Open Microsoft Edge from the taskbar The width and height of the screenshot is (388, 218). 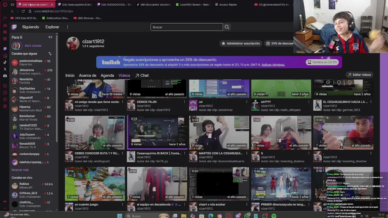(211, 216)
